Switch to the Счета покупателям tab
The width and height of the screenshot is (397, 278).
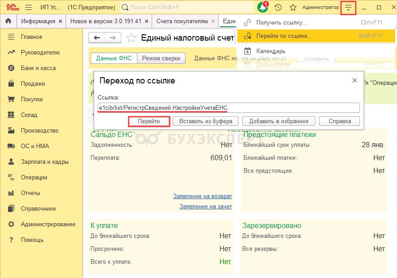pos(182,21)
